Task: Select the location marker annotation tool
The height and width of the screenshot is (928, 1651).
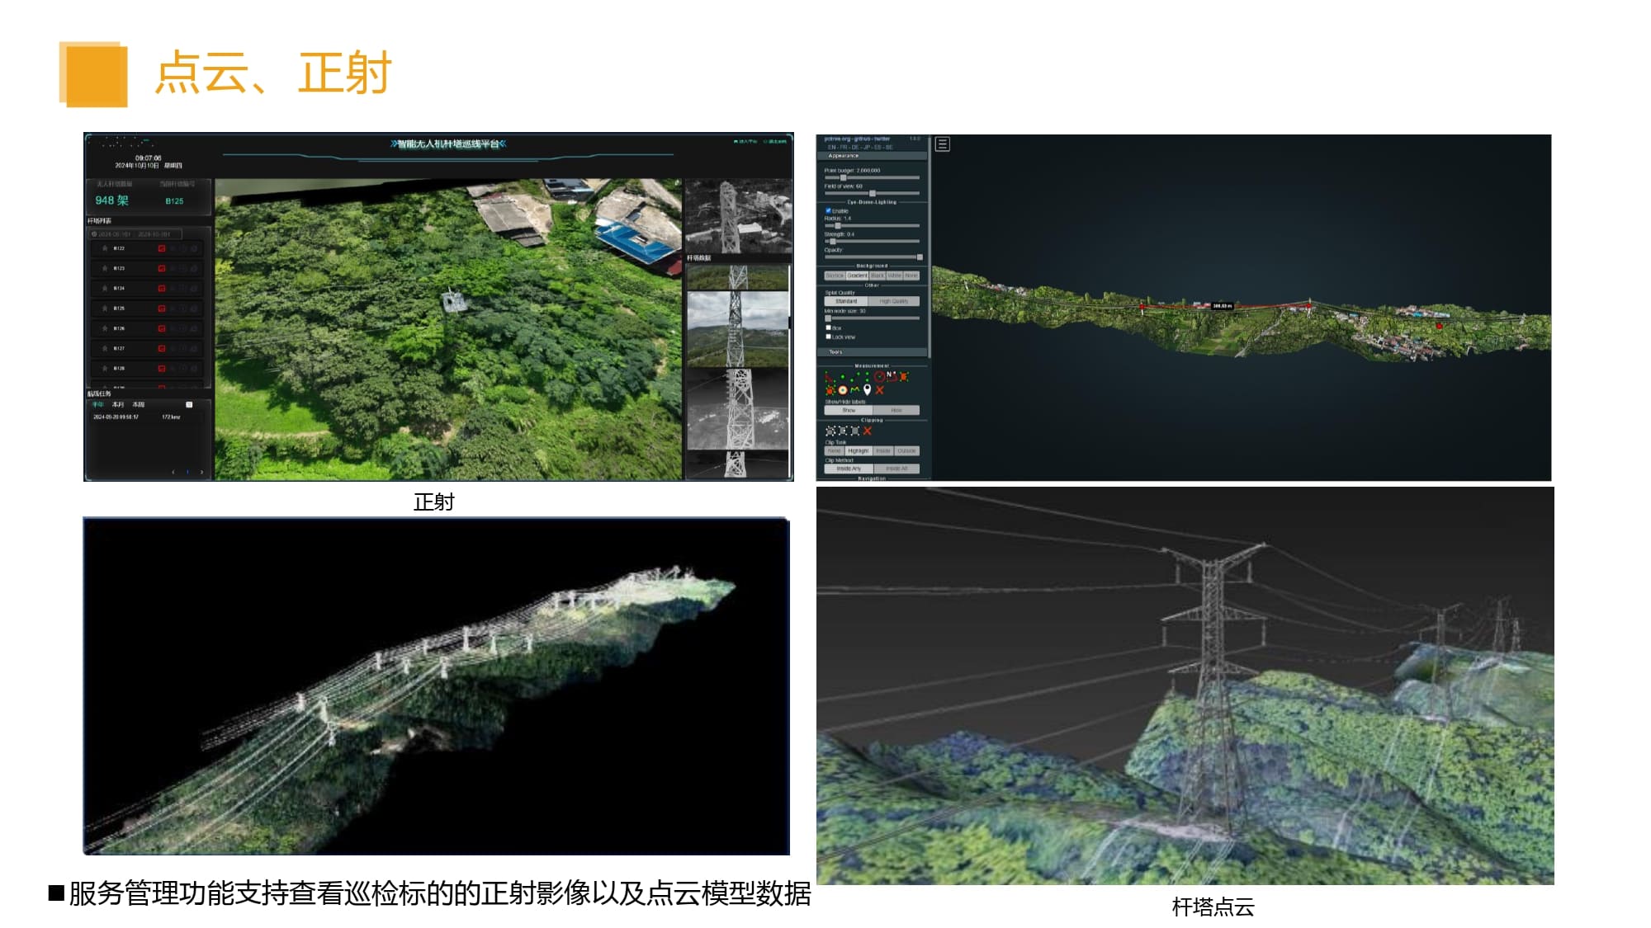Action: [x=867, y=389]
